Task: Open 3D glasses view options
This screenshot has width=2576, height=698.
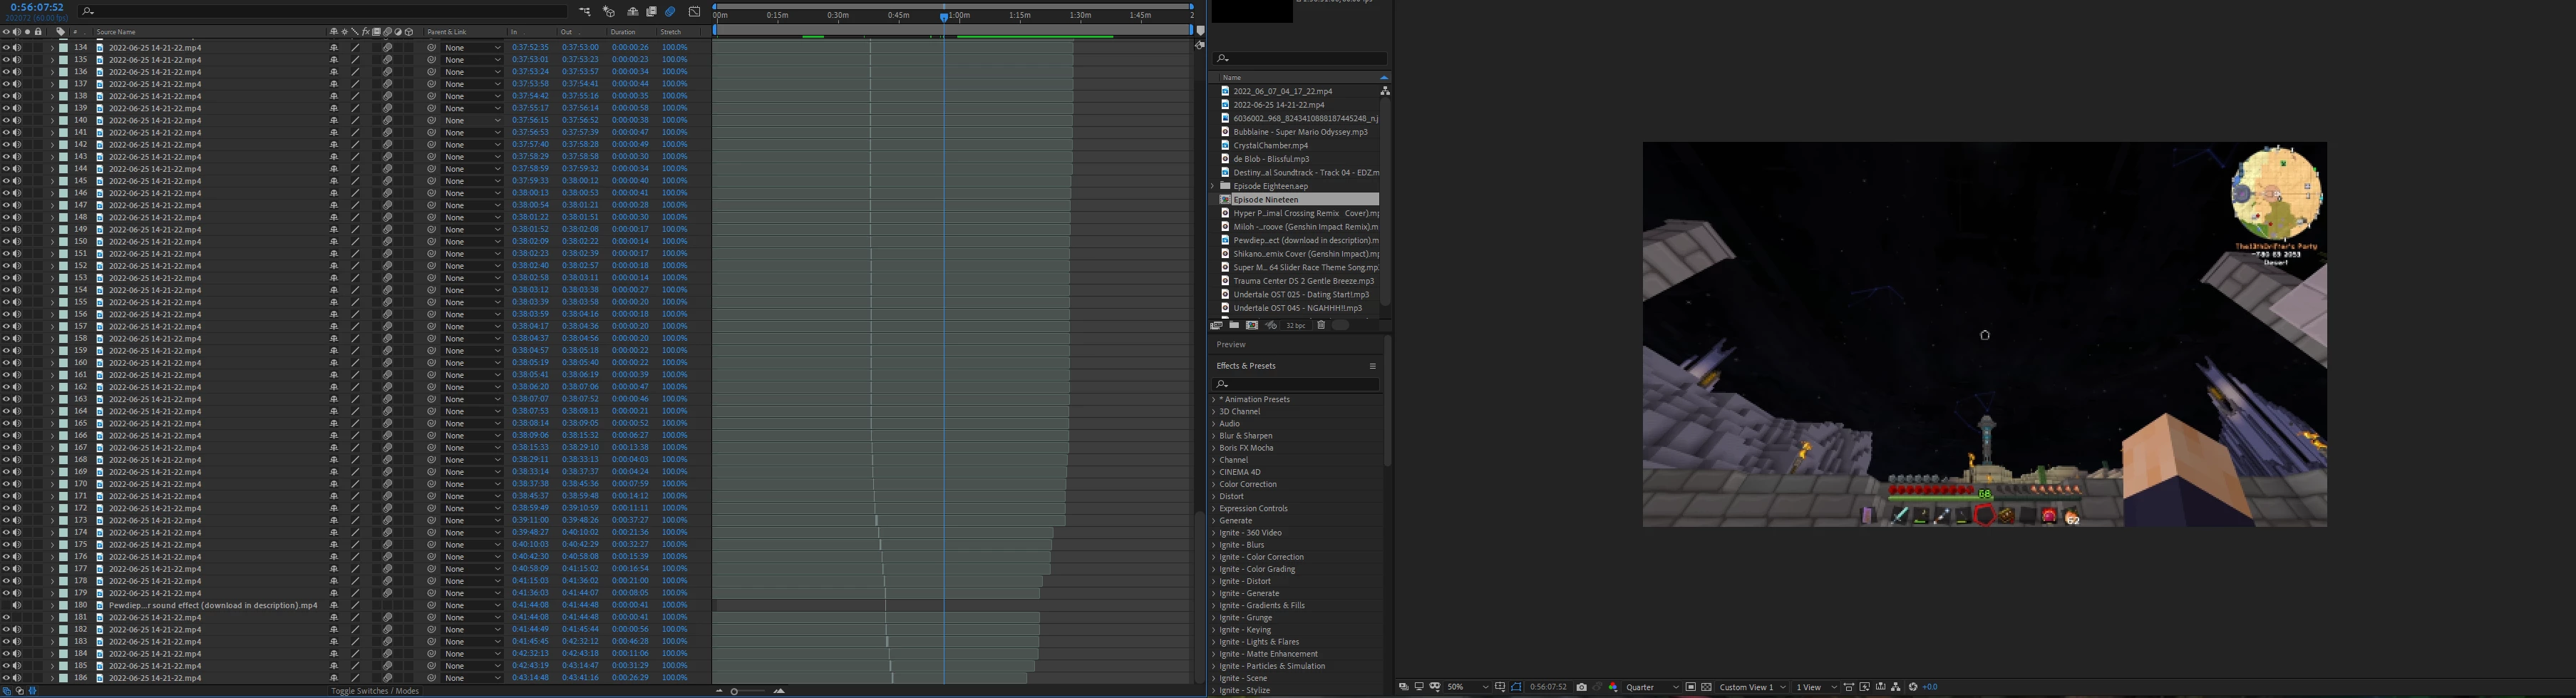Action: 1435,687
